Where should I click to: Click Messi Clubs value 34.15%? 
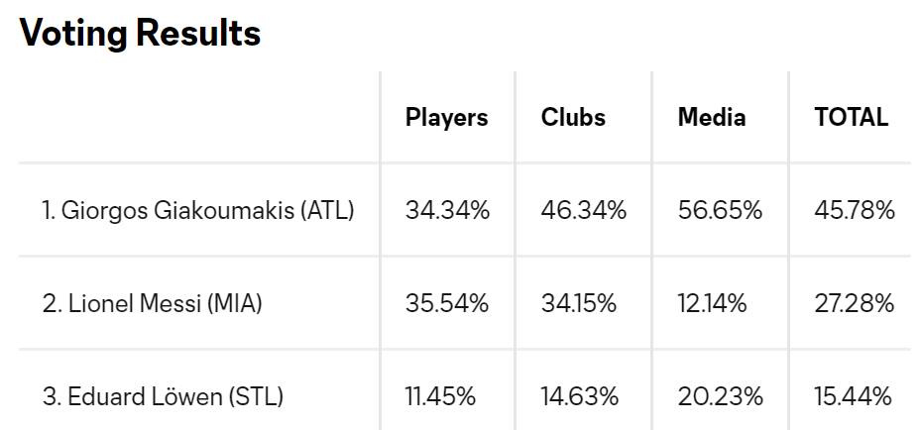579,303
